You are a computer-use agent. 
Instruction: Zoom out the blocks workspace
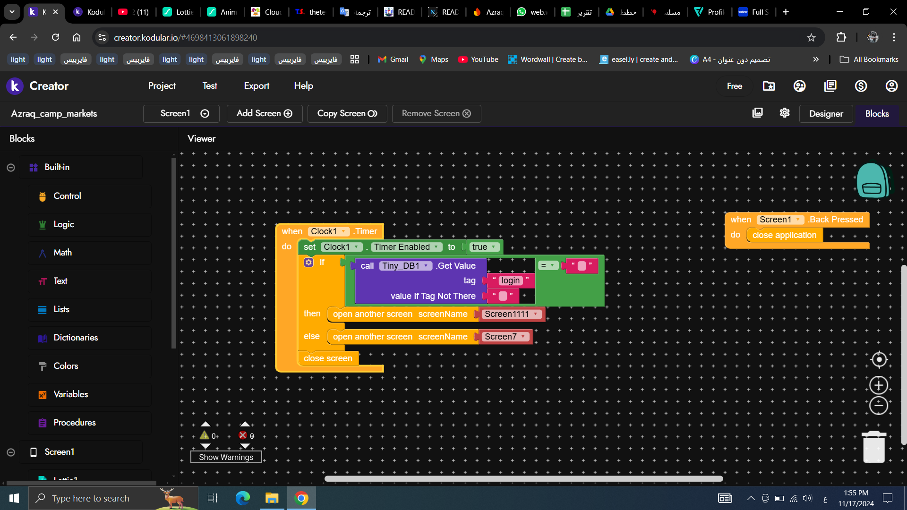[879, 406]
